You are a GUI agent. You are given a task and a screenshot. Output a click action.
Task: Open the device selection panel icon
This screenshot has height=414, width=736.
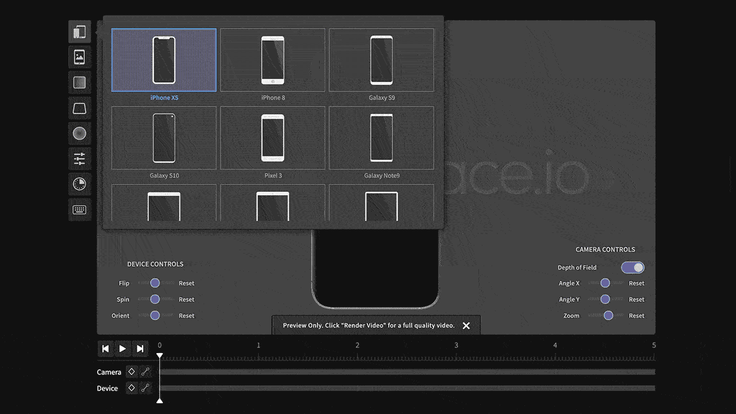tap(79, 32)
